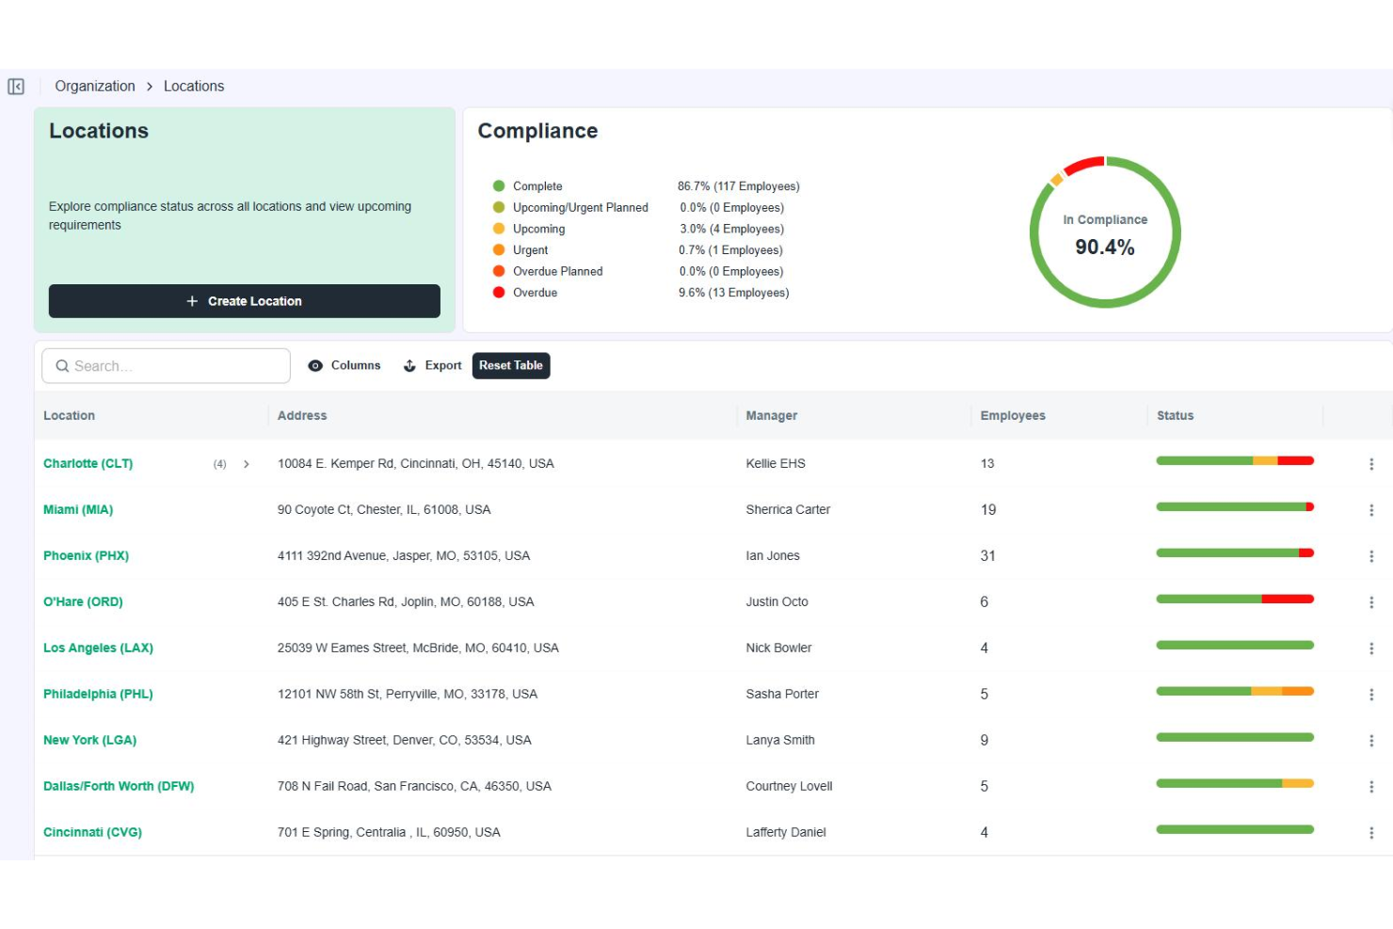Image resolution: width=1393 pixels, height=929 pixels.
Task: Click the Reset Table button
Action: (x=511, y=365)
